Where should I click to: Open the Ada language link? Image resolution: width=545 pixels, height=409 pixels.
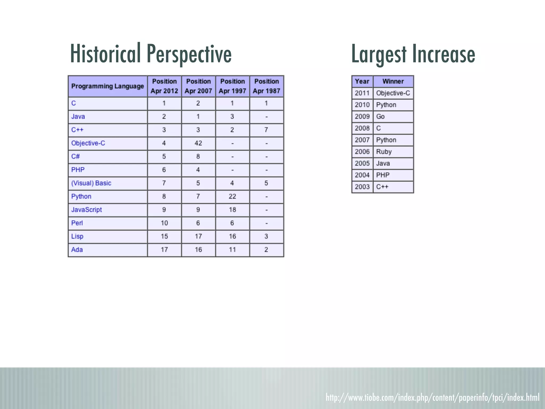77,250
